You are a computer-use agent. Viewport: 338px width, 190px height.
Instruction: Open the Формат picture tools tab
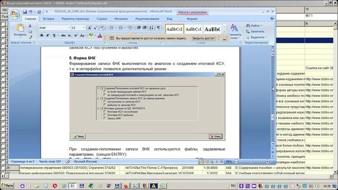click(192, 19)
